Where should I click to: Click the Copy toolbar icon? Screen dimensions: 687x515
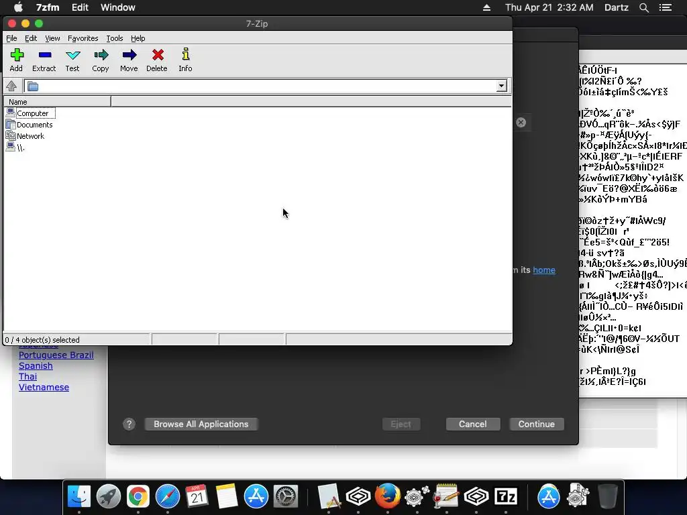click(x=101, y=55)
